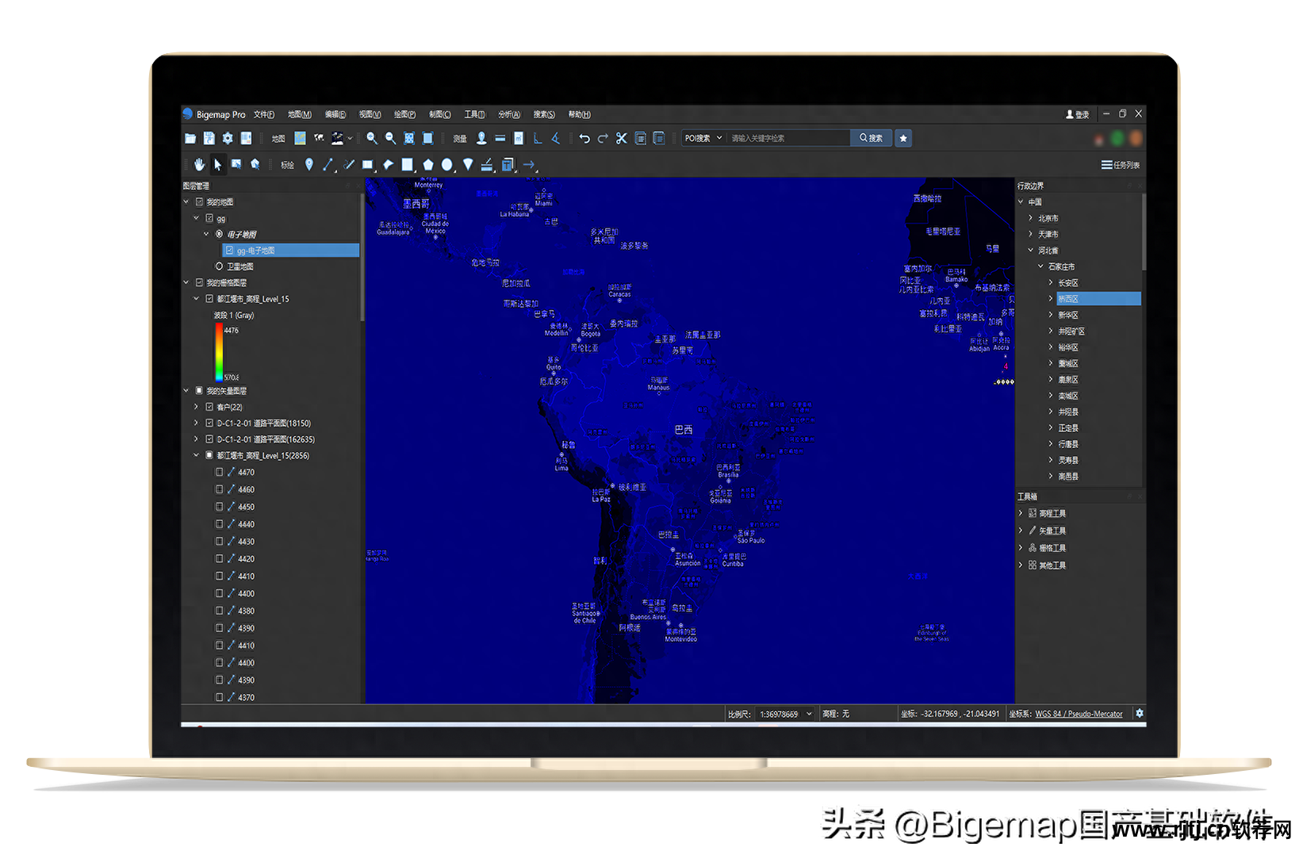Open the POI搜索 type dropdown

coord(703,138)
